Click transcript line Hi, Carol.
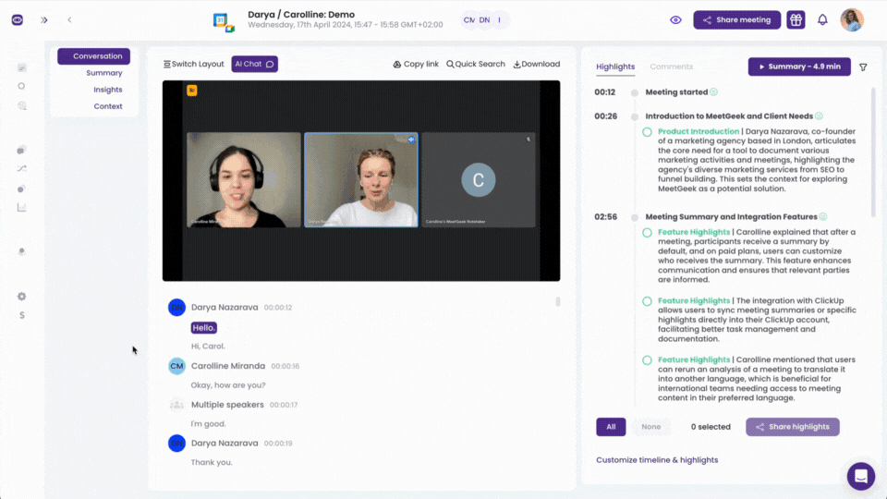This screenshot has width=887, height=499. click(208, 347)
